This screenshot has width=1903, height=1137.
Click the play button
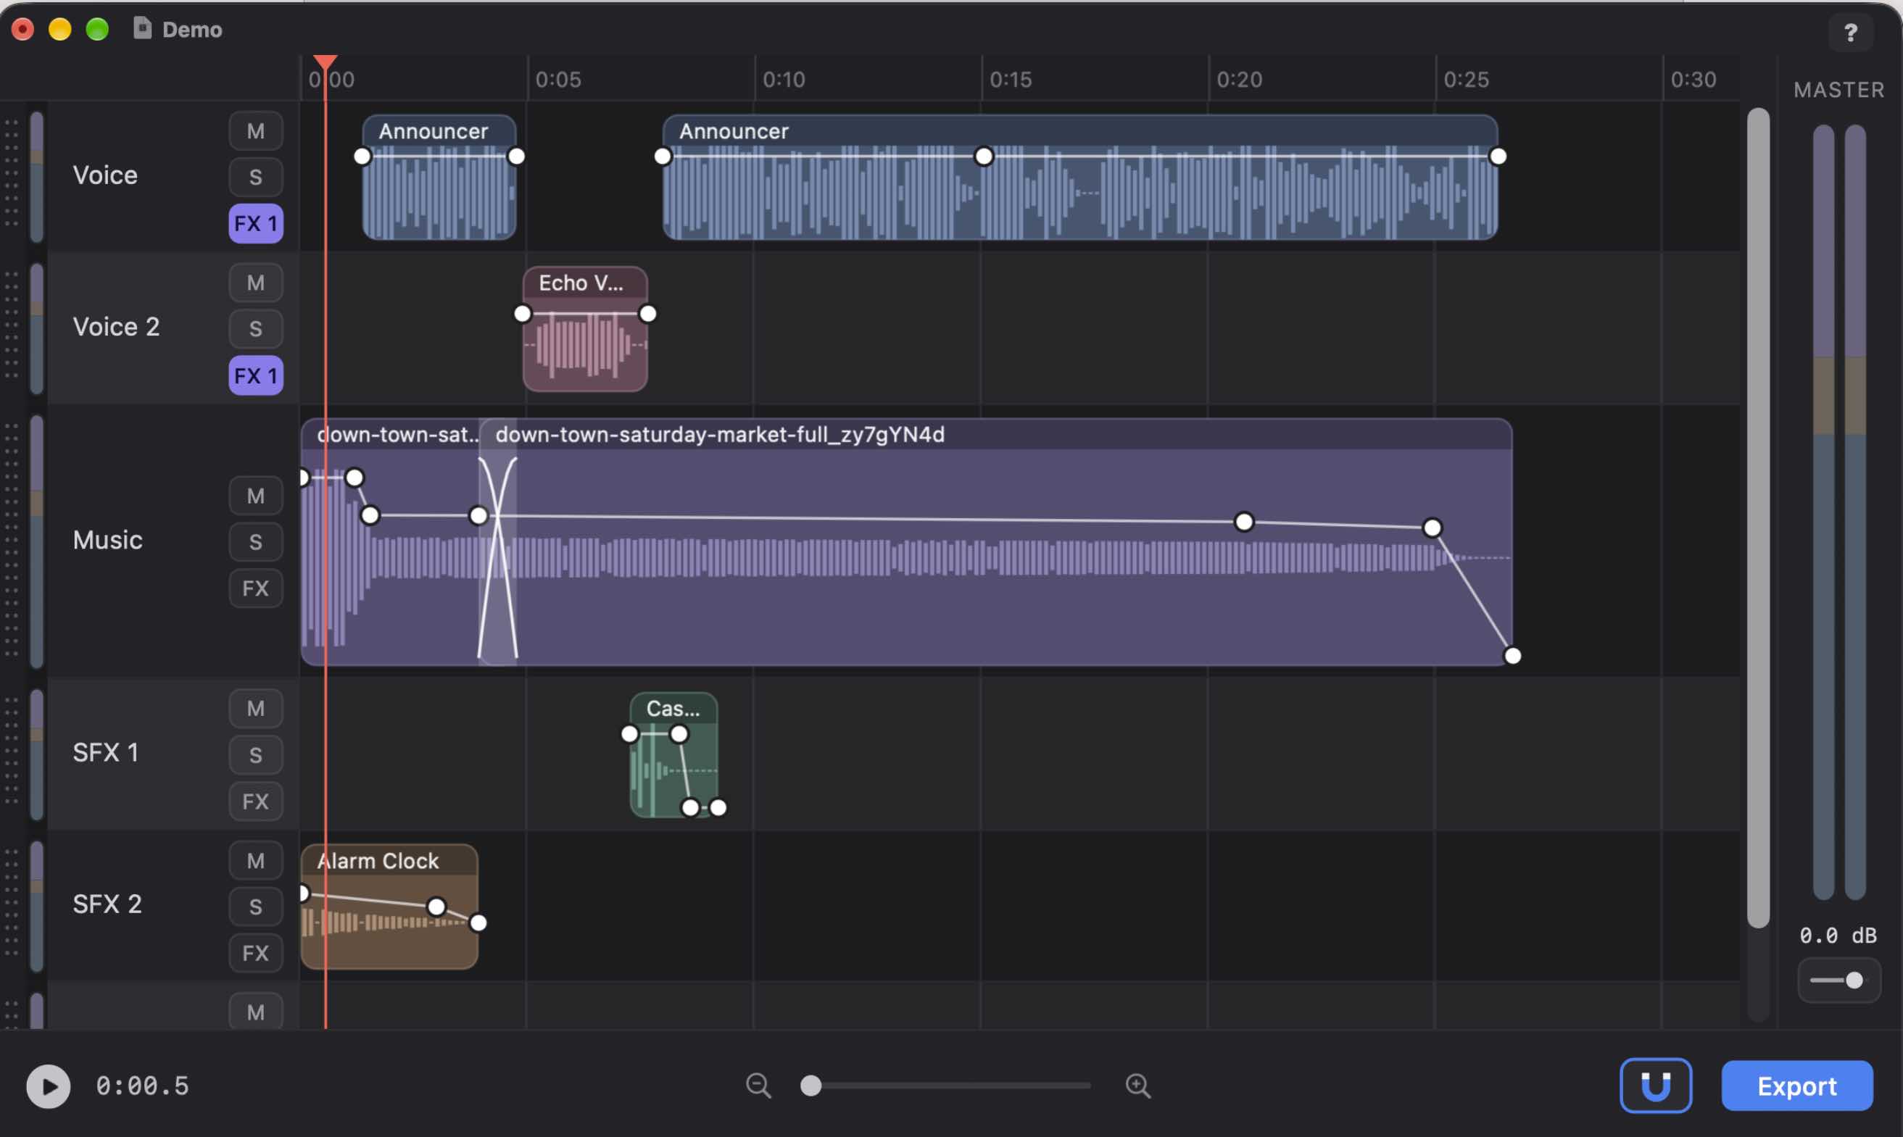[x=49, y=1086]
